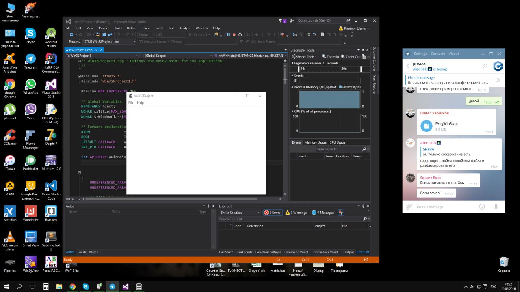
Task: Switch to the Memory Usage tab
Action: click(x=315, y=142)
